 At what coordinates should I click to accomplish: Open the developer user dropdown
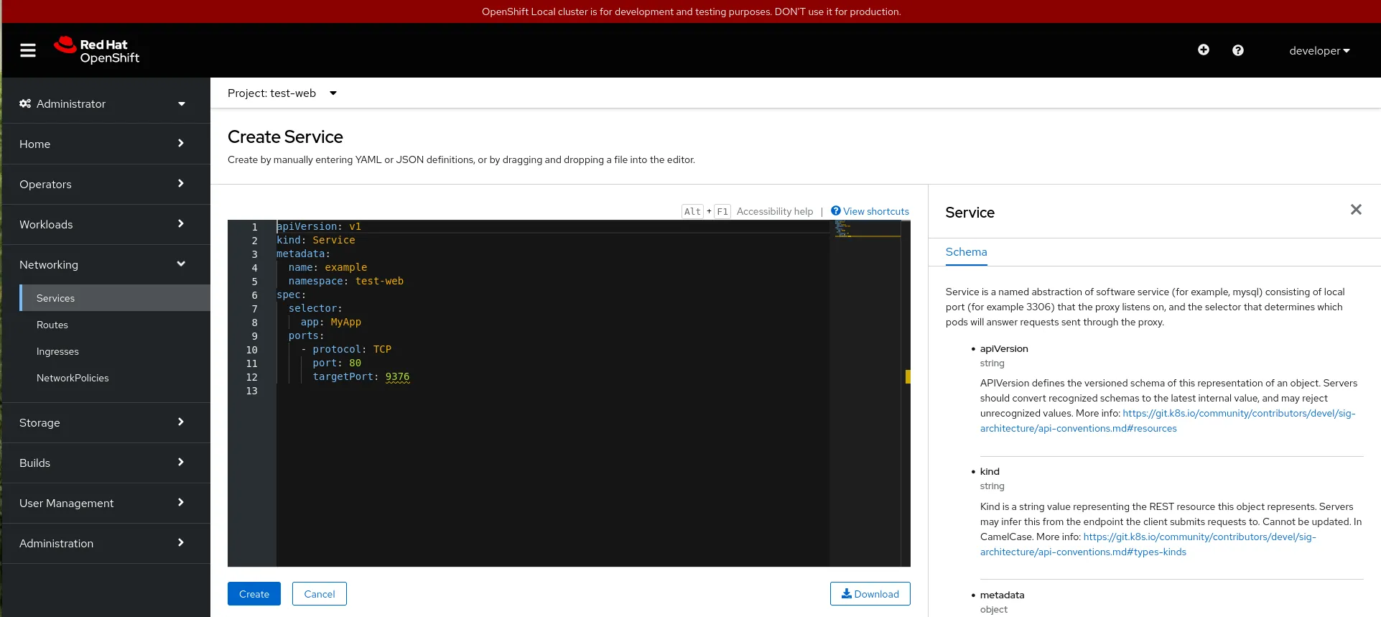click(x=1319, y=51)
